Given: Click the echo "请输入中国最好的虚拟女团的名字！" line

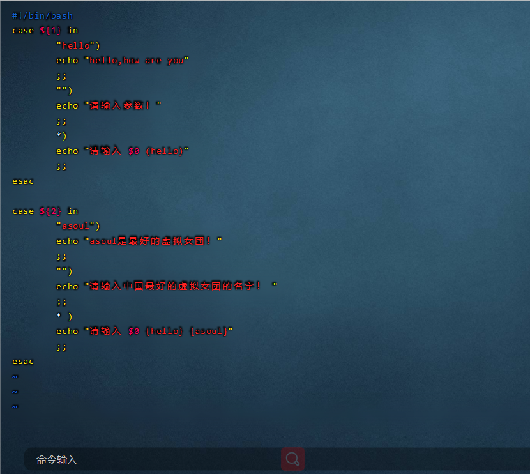Looking at the screenshot, I should (167, 286).
